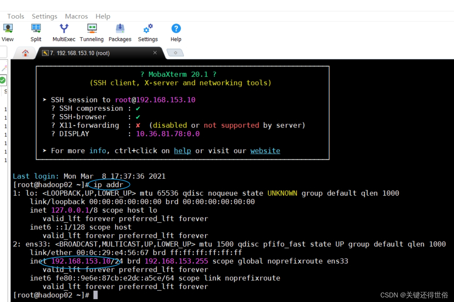Click the 'inet6 ::1/128 scope host' line
The width and height of the screenshot is (454, 302).
tap(81, 227)
